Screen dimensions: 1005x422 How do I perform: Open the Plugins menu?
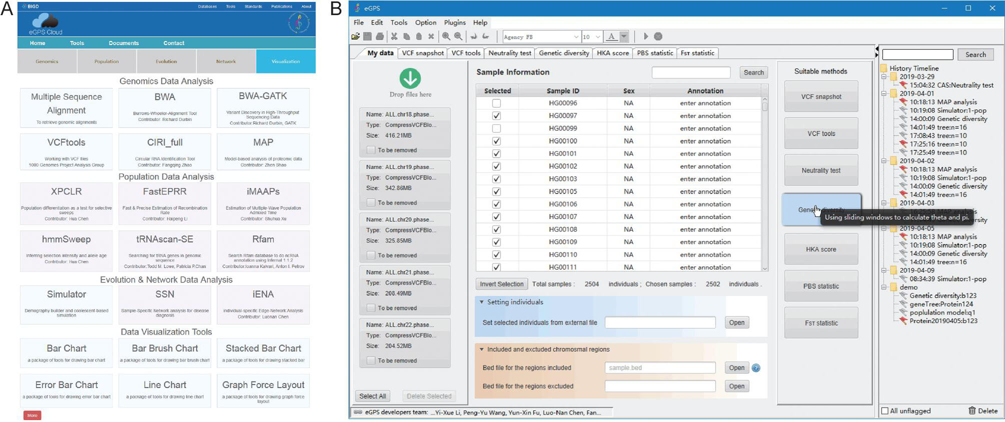(x=454, y=22)
